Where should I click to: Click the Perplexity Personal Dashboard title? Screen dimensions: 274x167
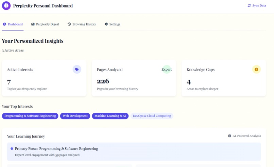43,6
